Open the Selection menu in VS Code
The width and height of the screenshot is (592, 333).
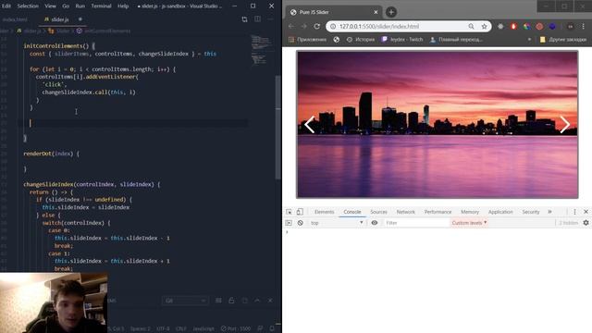pos(28,6)
